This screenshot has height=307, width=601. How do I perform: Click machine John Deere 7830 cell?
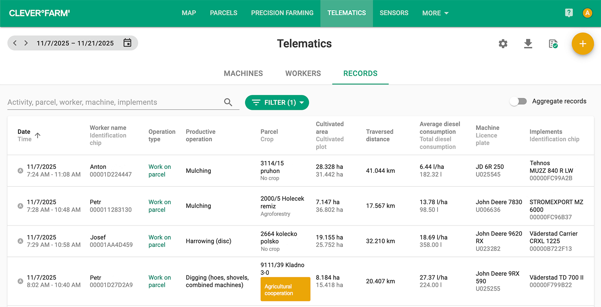pyautogui.click(x=499, y=202)
